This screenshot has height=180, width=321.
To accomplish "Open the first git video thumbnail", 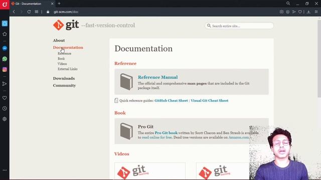I will (150, 171).
